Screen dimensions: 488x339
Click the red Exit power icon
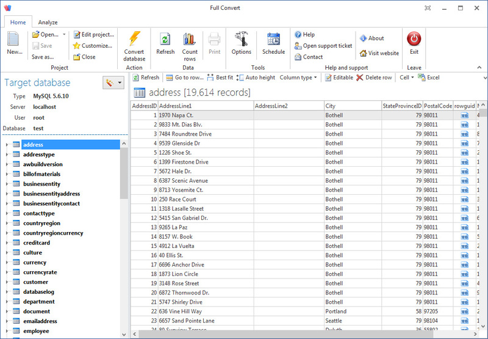tap(414, 40)
